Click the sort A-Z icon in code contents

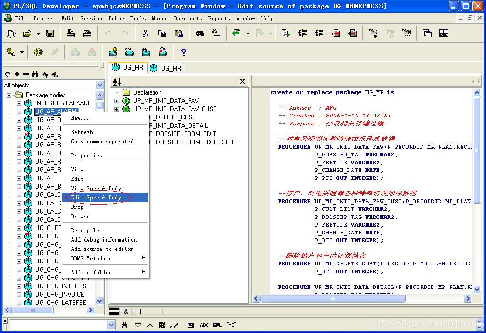117,82
